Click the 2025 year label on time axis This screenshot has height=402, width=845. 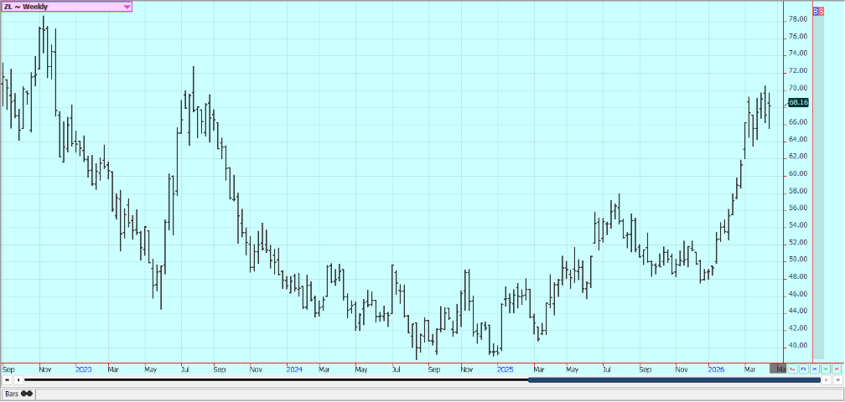504,368
